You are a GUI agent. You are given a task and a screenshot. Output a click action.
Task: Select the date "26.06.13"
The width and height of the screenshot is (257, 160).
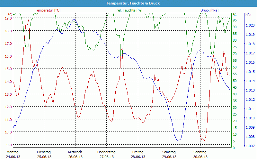(x=75, y=157)
